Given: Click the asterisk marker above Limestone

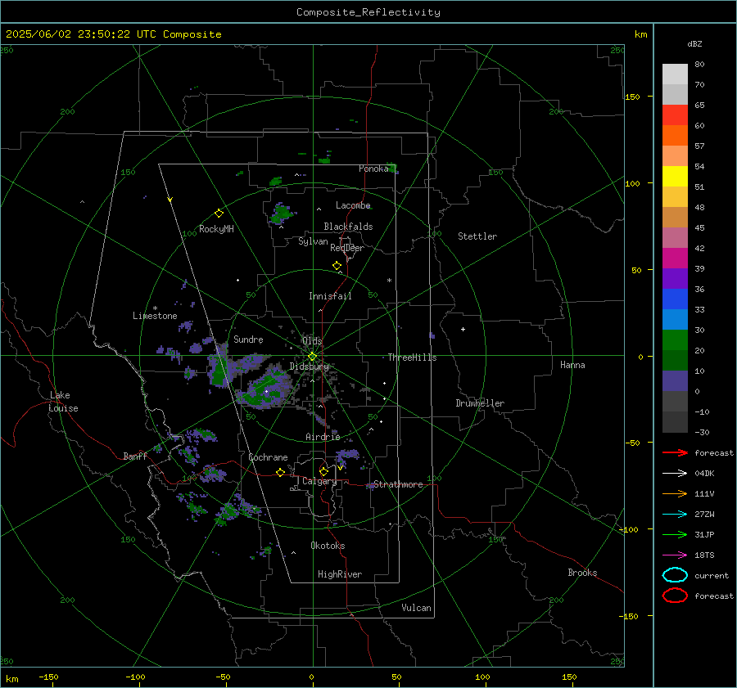Looking at the screenshot, I should coord(155,308).
